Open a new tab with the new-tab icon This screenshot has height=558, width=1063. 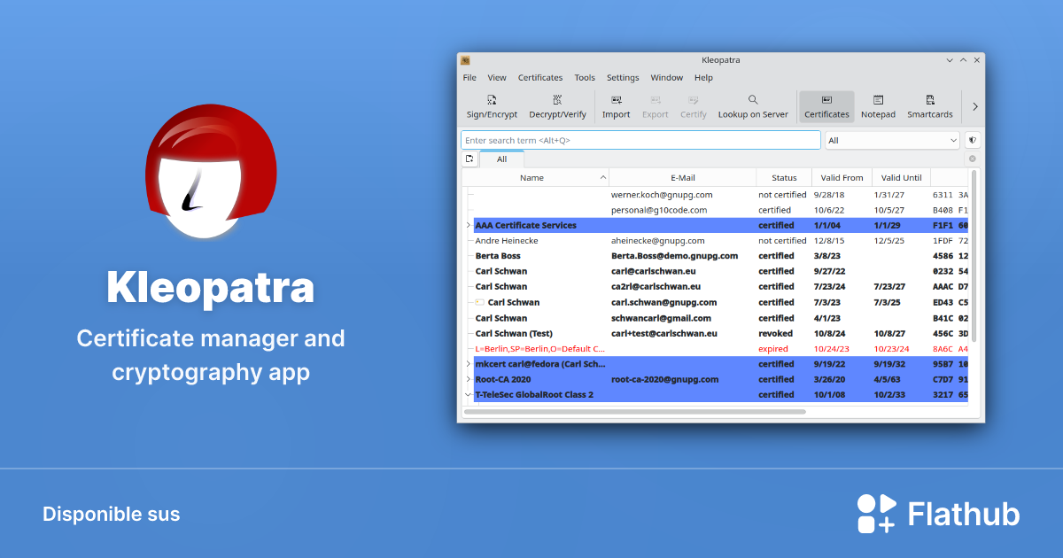469,158
